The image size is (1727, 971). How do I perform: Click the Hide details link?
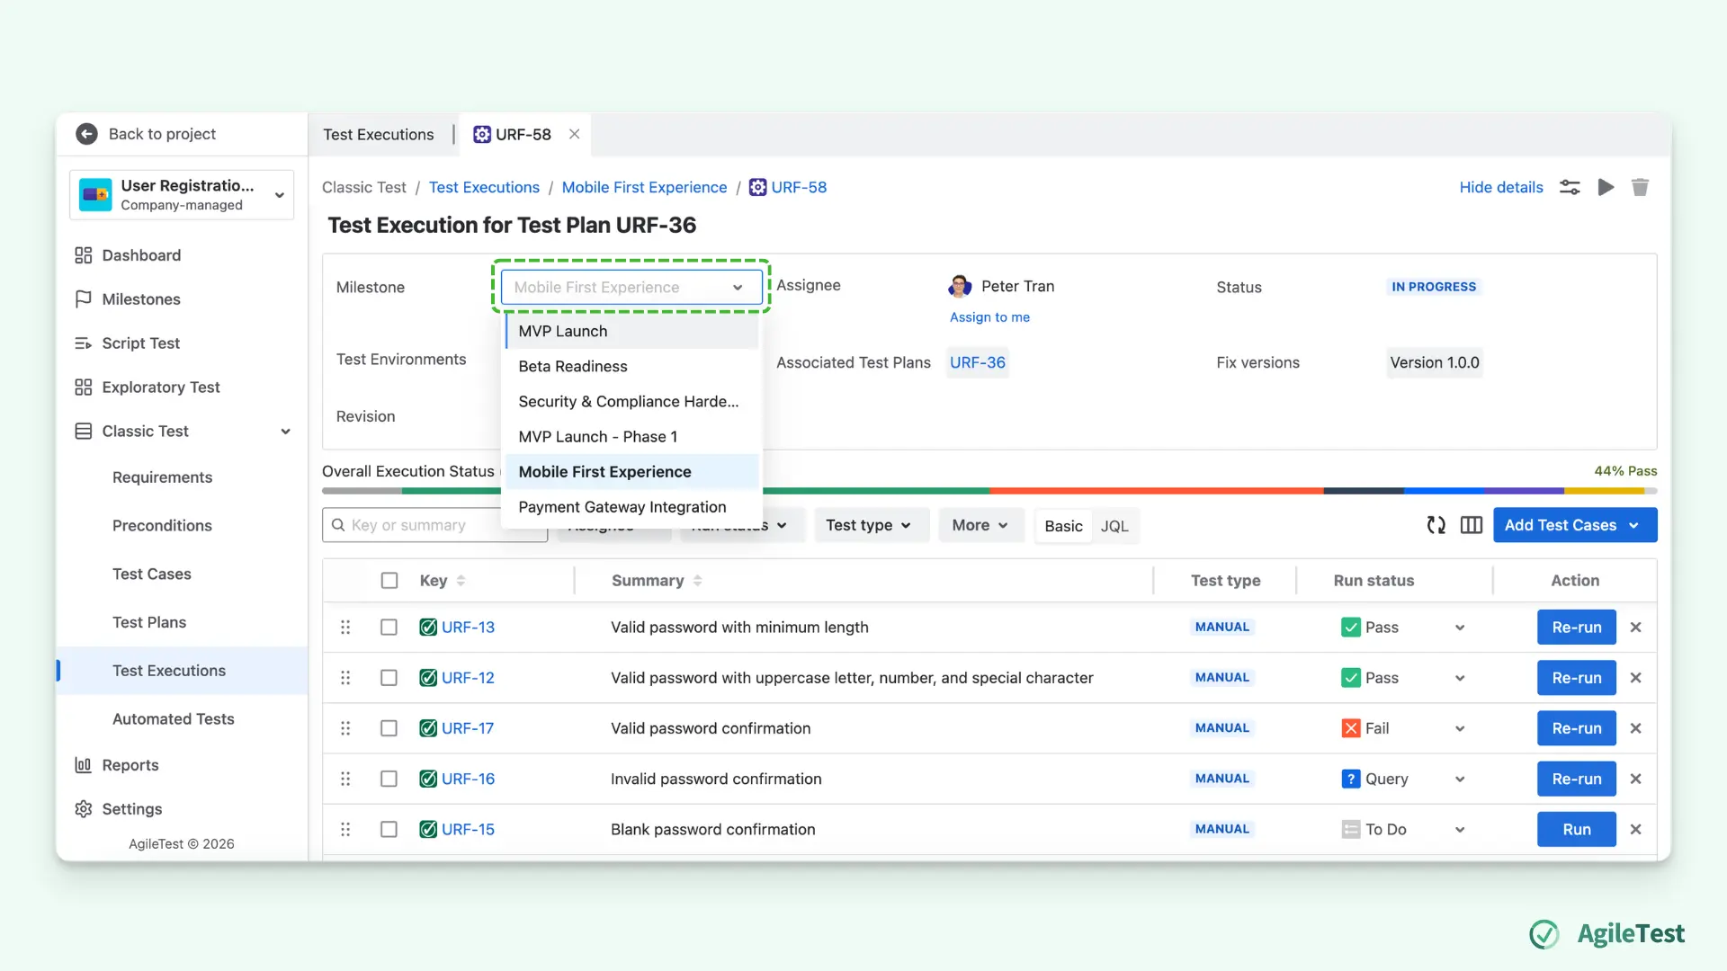(1501, 187)
